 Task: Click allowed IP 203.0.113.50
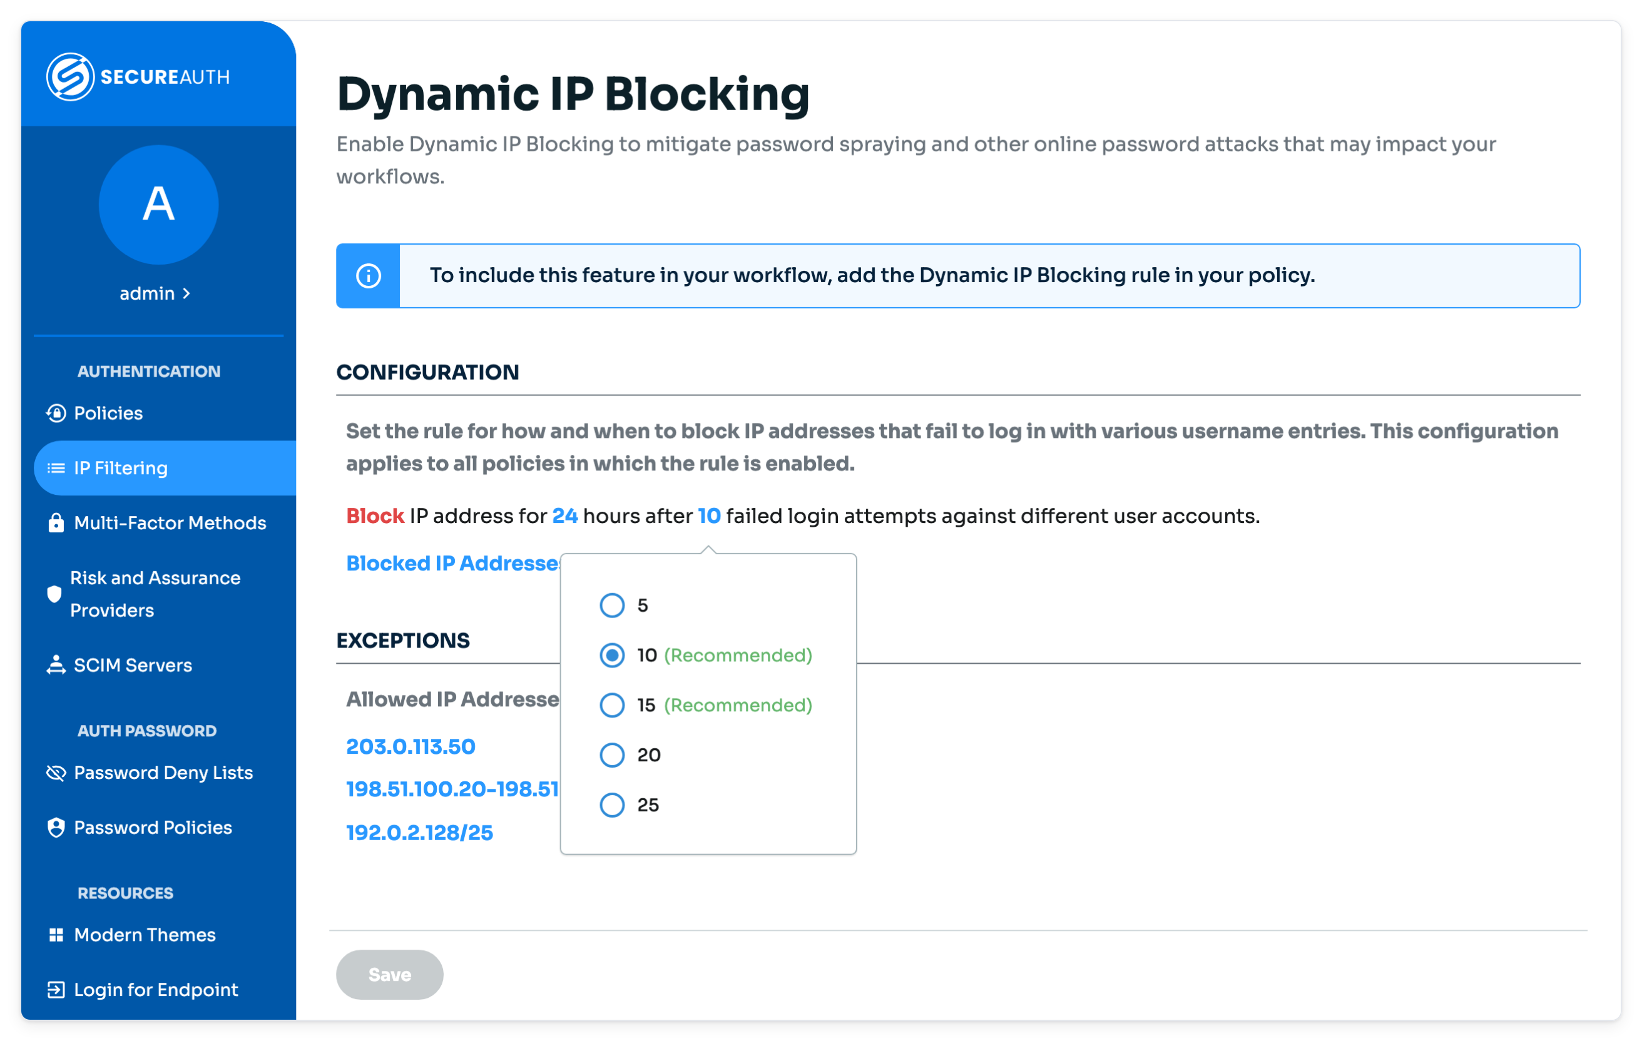point(410,746)
